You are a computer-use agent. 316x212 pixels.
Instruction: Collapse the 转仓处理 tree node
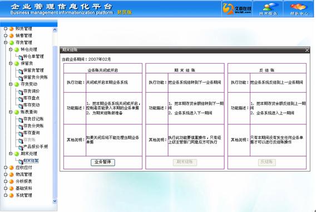pyautogui.click(x=11, y=49)
